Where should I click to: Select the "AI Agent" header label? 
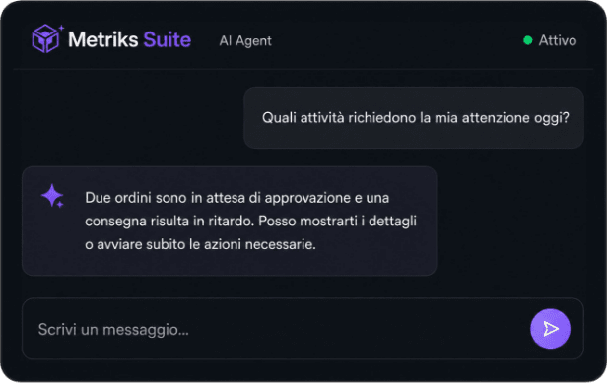click(x=245, y=41)
